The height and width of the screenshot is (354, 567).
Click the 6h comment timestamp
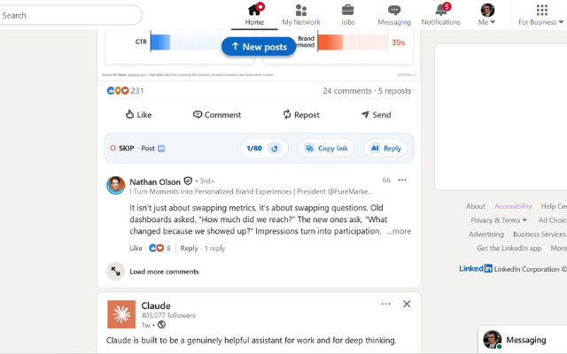pyautogui.click(x=386, y=180)
